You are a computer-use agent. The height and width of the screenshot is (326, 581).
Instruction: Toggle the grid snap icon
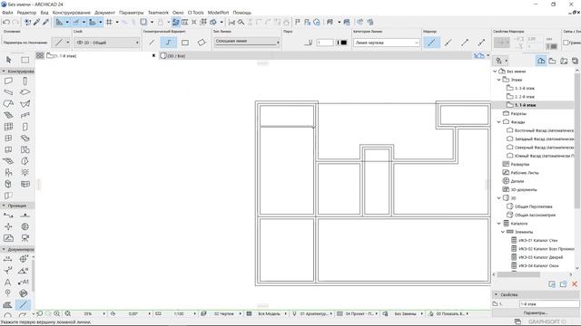(109, 22)
